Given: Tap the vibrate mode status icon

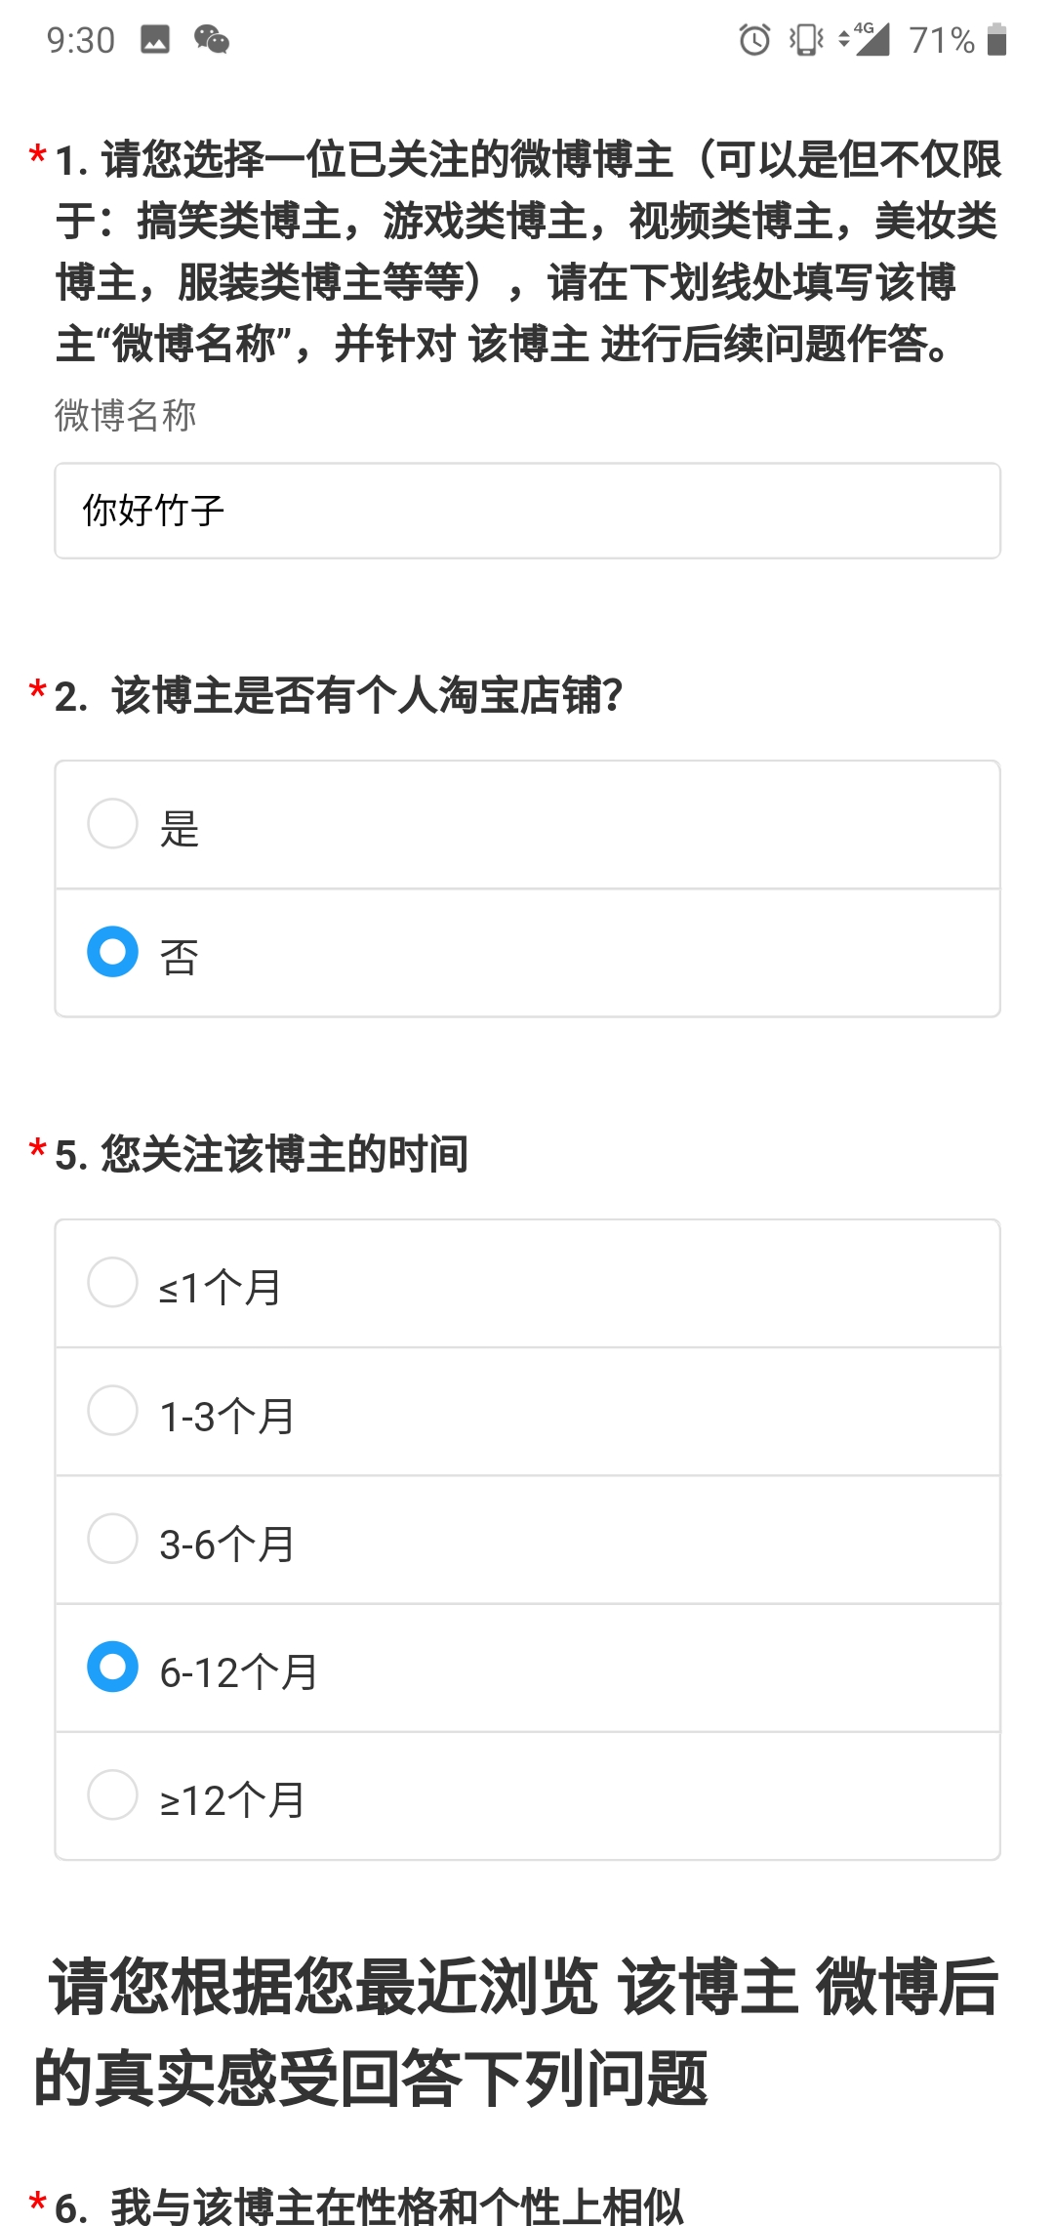Looking at the screenshot, I should 807,40.
